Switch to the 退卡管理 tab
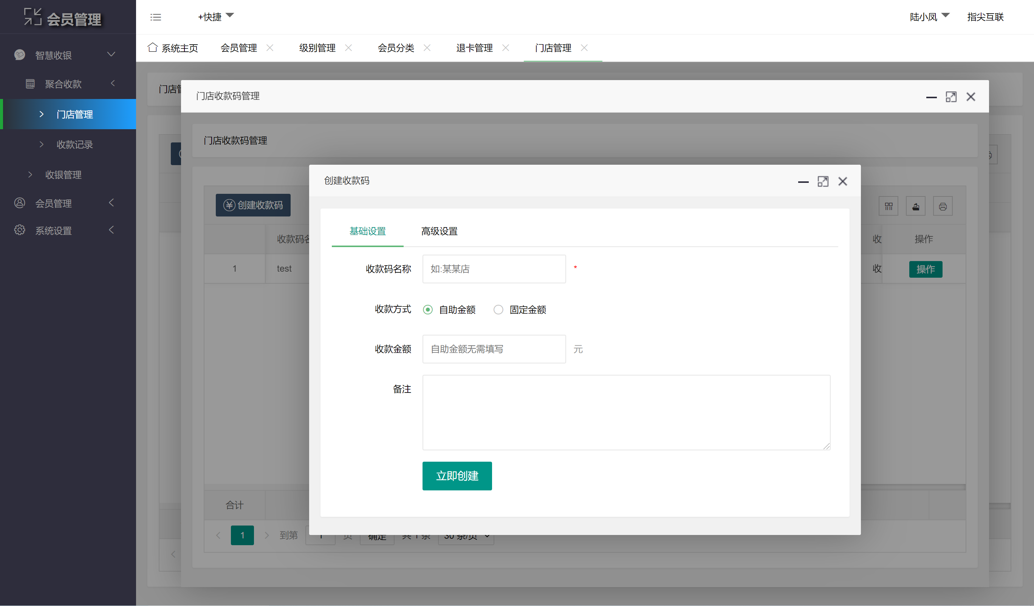 click(474, 48)
